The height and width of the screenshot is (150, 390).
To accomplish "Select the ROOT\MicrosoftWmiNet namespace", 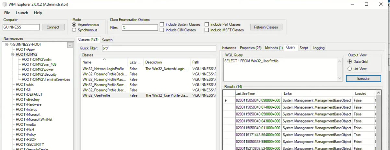I will (34, 120).
